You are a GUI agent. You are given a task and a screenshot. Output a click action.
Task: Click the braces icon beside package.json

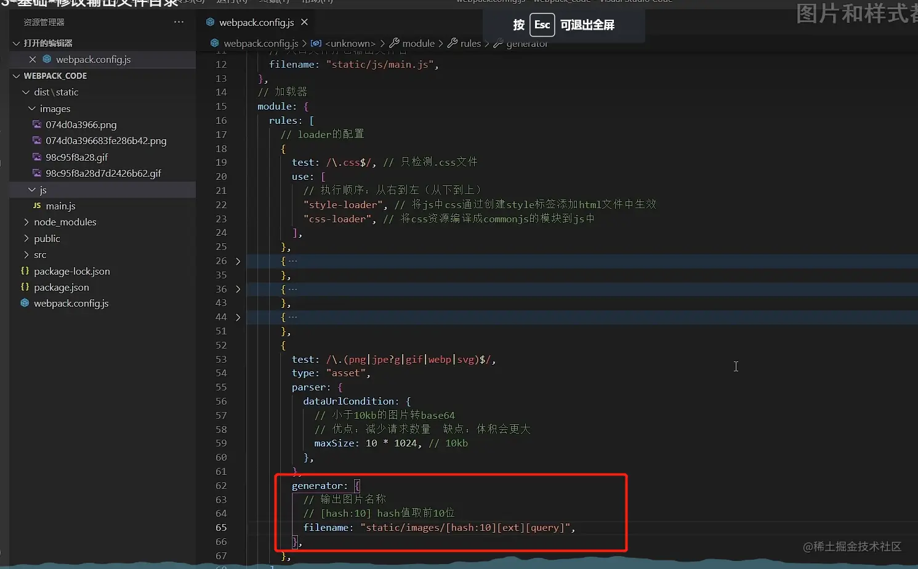pos(25,287)
